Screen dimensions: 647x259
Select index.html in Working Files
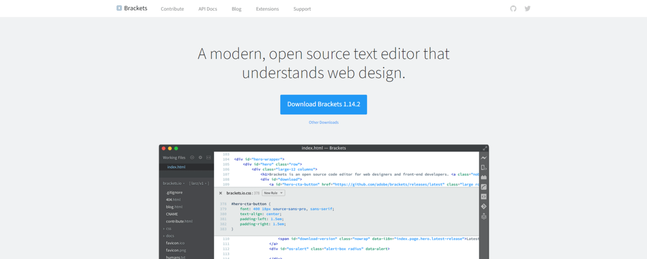tap(176, 167)
